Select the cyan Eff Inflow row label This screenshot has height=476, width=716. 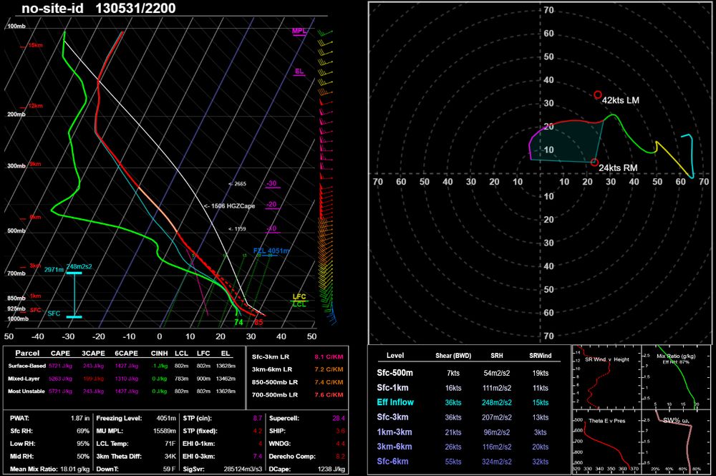[x=395, y=402]
